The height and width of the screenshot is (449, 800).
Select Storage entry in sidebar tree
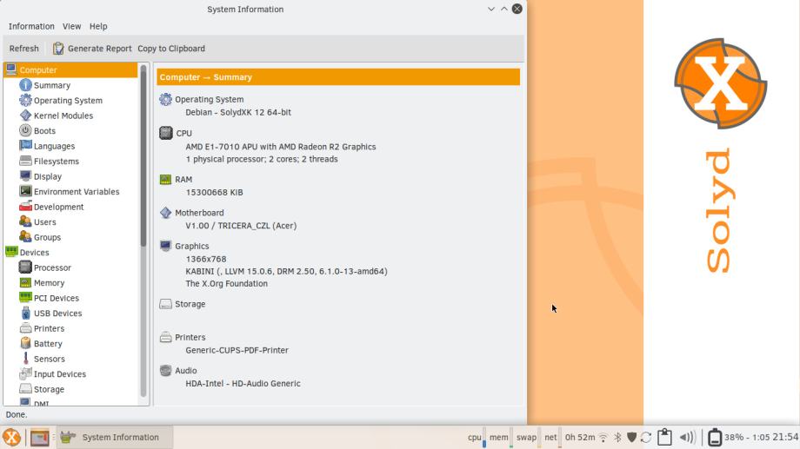click(42, 389)
